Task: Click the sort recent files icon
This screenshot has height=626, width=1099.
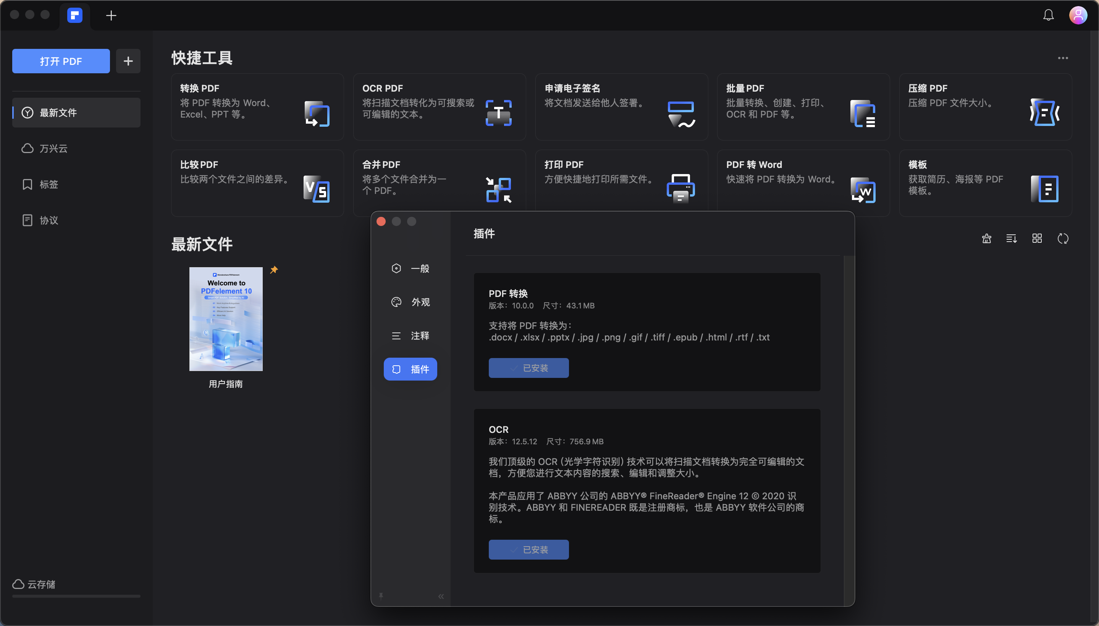Action: (1012, 238)
